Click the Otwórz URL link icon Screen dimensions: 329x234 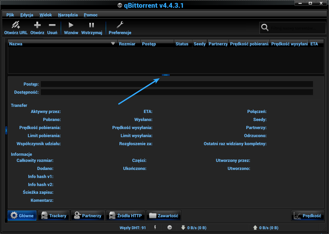click(16, 25)
